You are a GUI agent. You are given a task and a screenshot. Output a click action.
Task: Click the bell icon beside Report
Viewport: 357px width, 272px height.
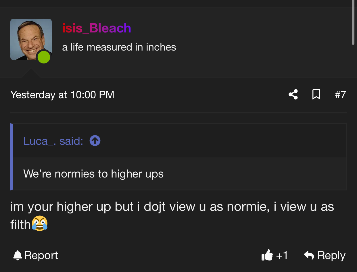[18, 255]
